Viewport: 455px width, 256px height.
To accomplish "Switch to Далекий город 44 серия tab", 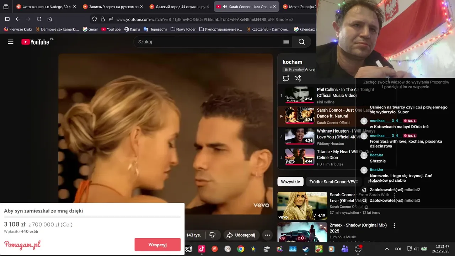I will 180,7.
